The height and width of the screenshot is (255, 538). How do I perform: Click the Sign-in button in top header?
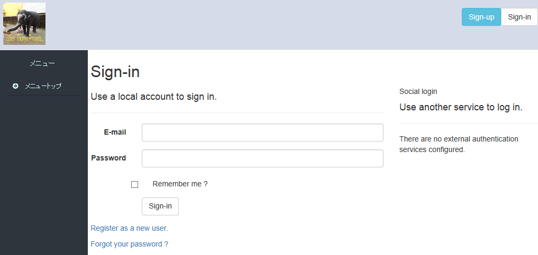click(x=519, y=17)
